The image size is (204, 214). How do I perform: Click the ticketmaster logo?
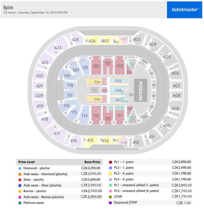[184, 10]
